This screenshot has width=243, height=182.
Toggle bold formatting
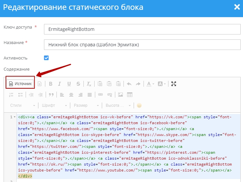(51, 84)
